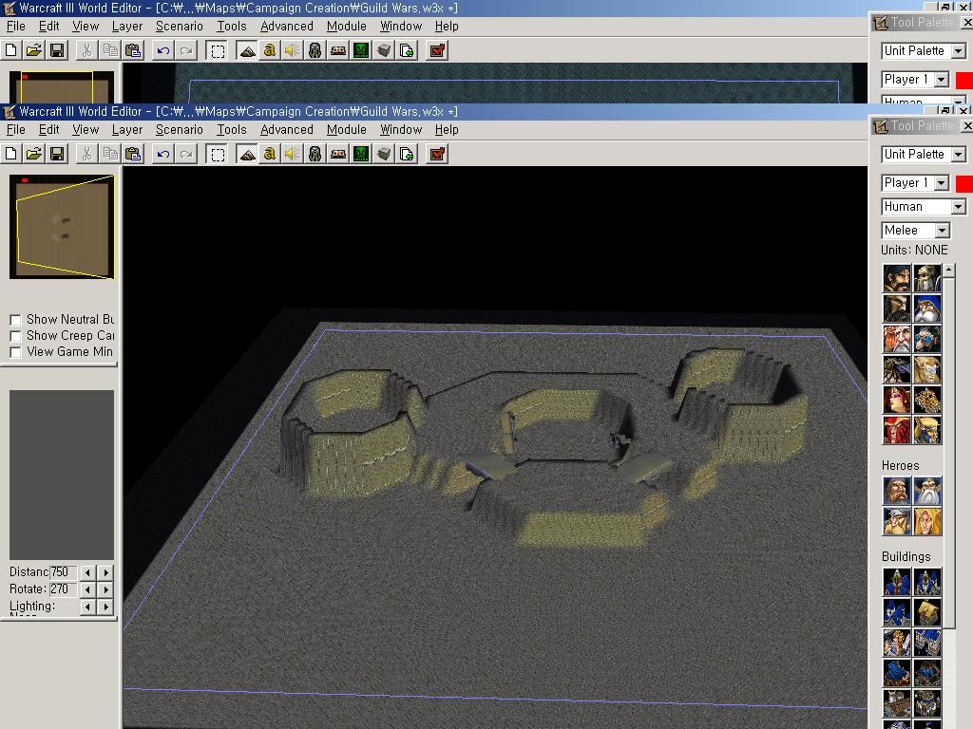Click Rotate input field showing 270
Viewport: 973px width, 729px height.
(x=64, y=589)
